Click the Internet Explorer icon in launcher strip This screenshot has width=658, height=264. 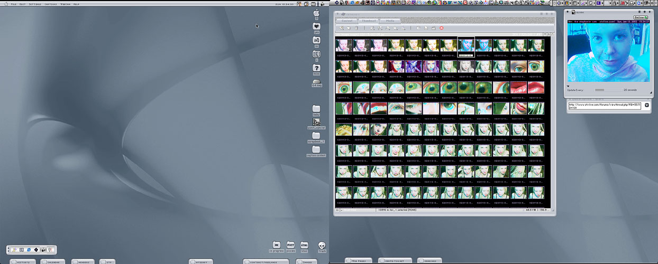(x=29, y=250)
